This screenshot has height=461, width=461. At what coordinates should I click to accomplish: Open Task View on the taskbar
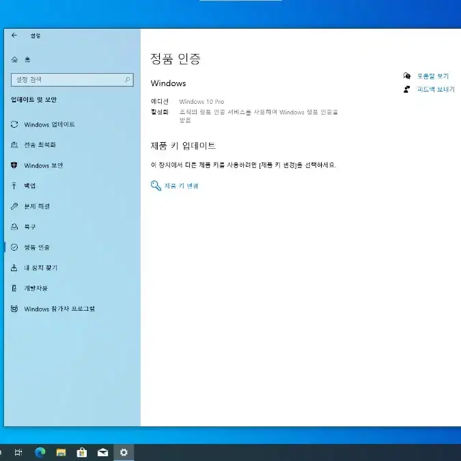point(18,452)
